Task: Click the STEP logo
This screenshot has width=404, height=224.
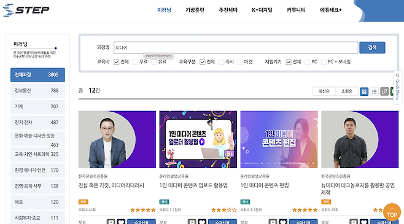Action: pos(26,10)
